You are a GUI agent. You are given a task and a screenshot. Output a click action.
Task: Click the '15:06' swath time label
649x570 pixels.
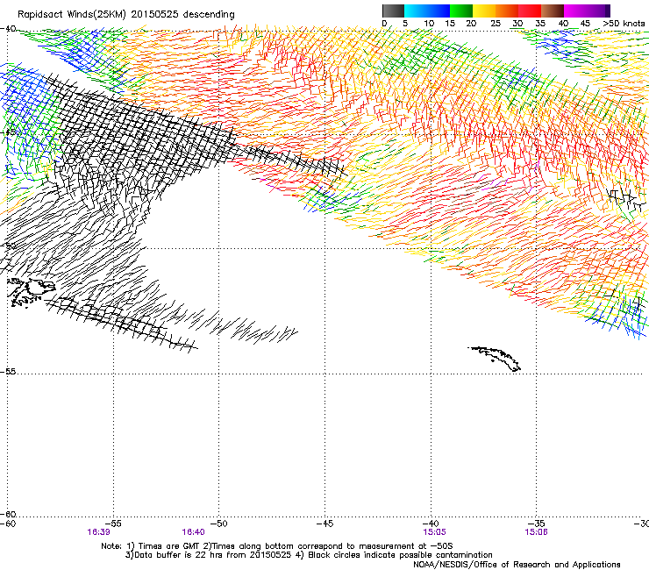coord(537,532)
